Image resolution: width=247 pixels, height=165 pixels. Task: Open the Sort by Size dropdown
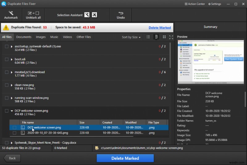pos(131,37)
